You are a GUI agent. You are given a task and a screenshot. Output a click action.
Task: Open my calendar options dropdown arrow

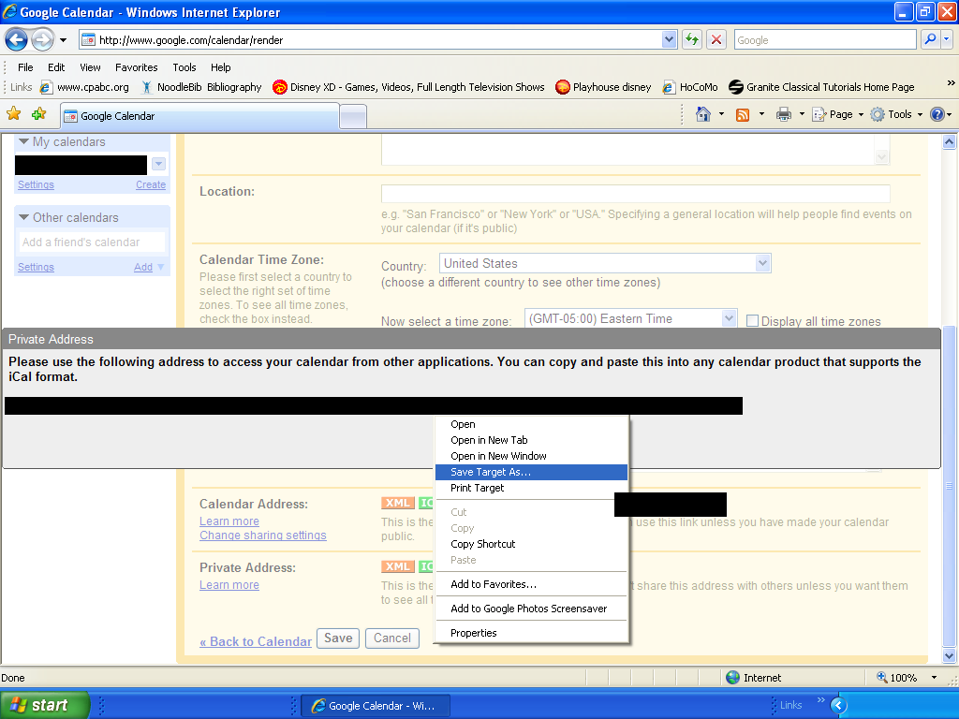[158, 164]
